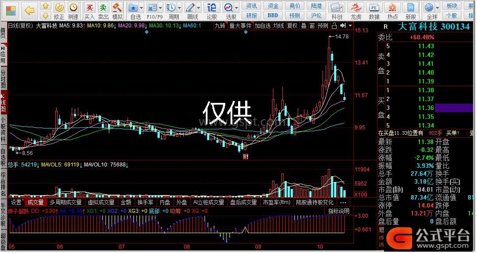The width and height of the screenshot is (477, 253).
Task: Switch to 多周期成交量 tab
Action: pyautogui.click(x=65, y=202)
